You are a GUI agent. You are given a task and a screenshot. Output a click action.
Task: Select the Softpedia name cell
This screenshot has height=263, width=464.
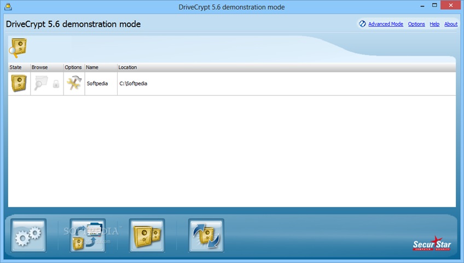point(101,83)
